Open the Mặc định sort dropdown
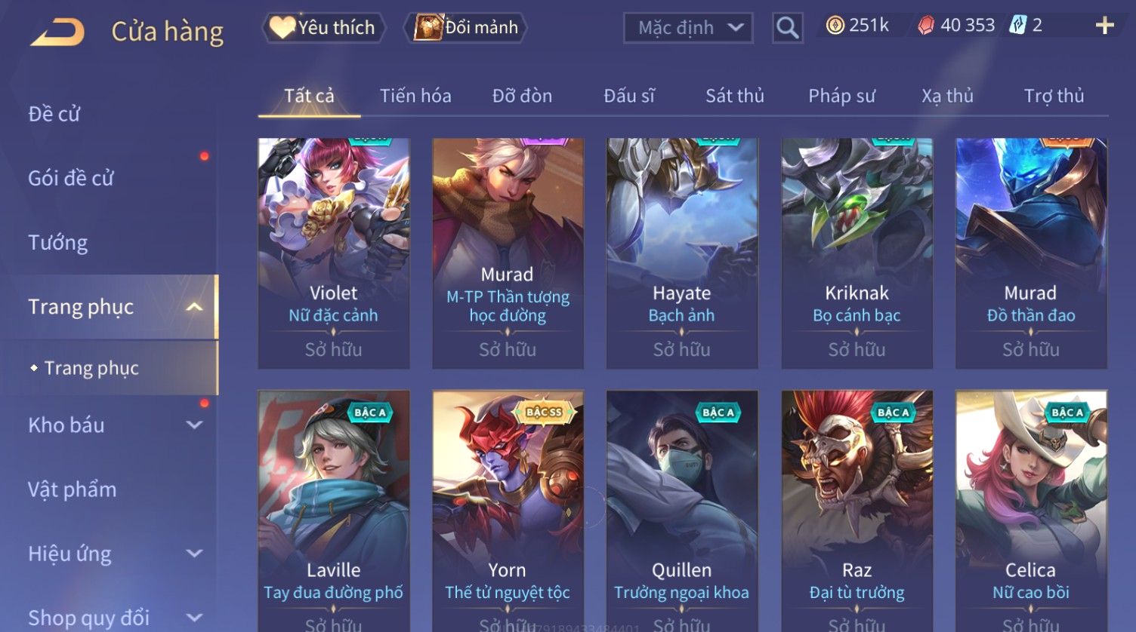1136x632 pixels. 688,28
